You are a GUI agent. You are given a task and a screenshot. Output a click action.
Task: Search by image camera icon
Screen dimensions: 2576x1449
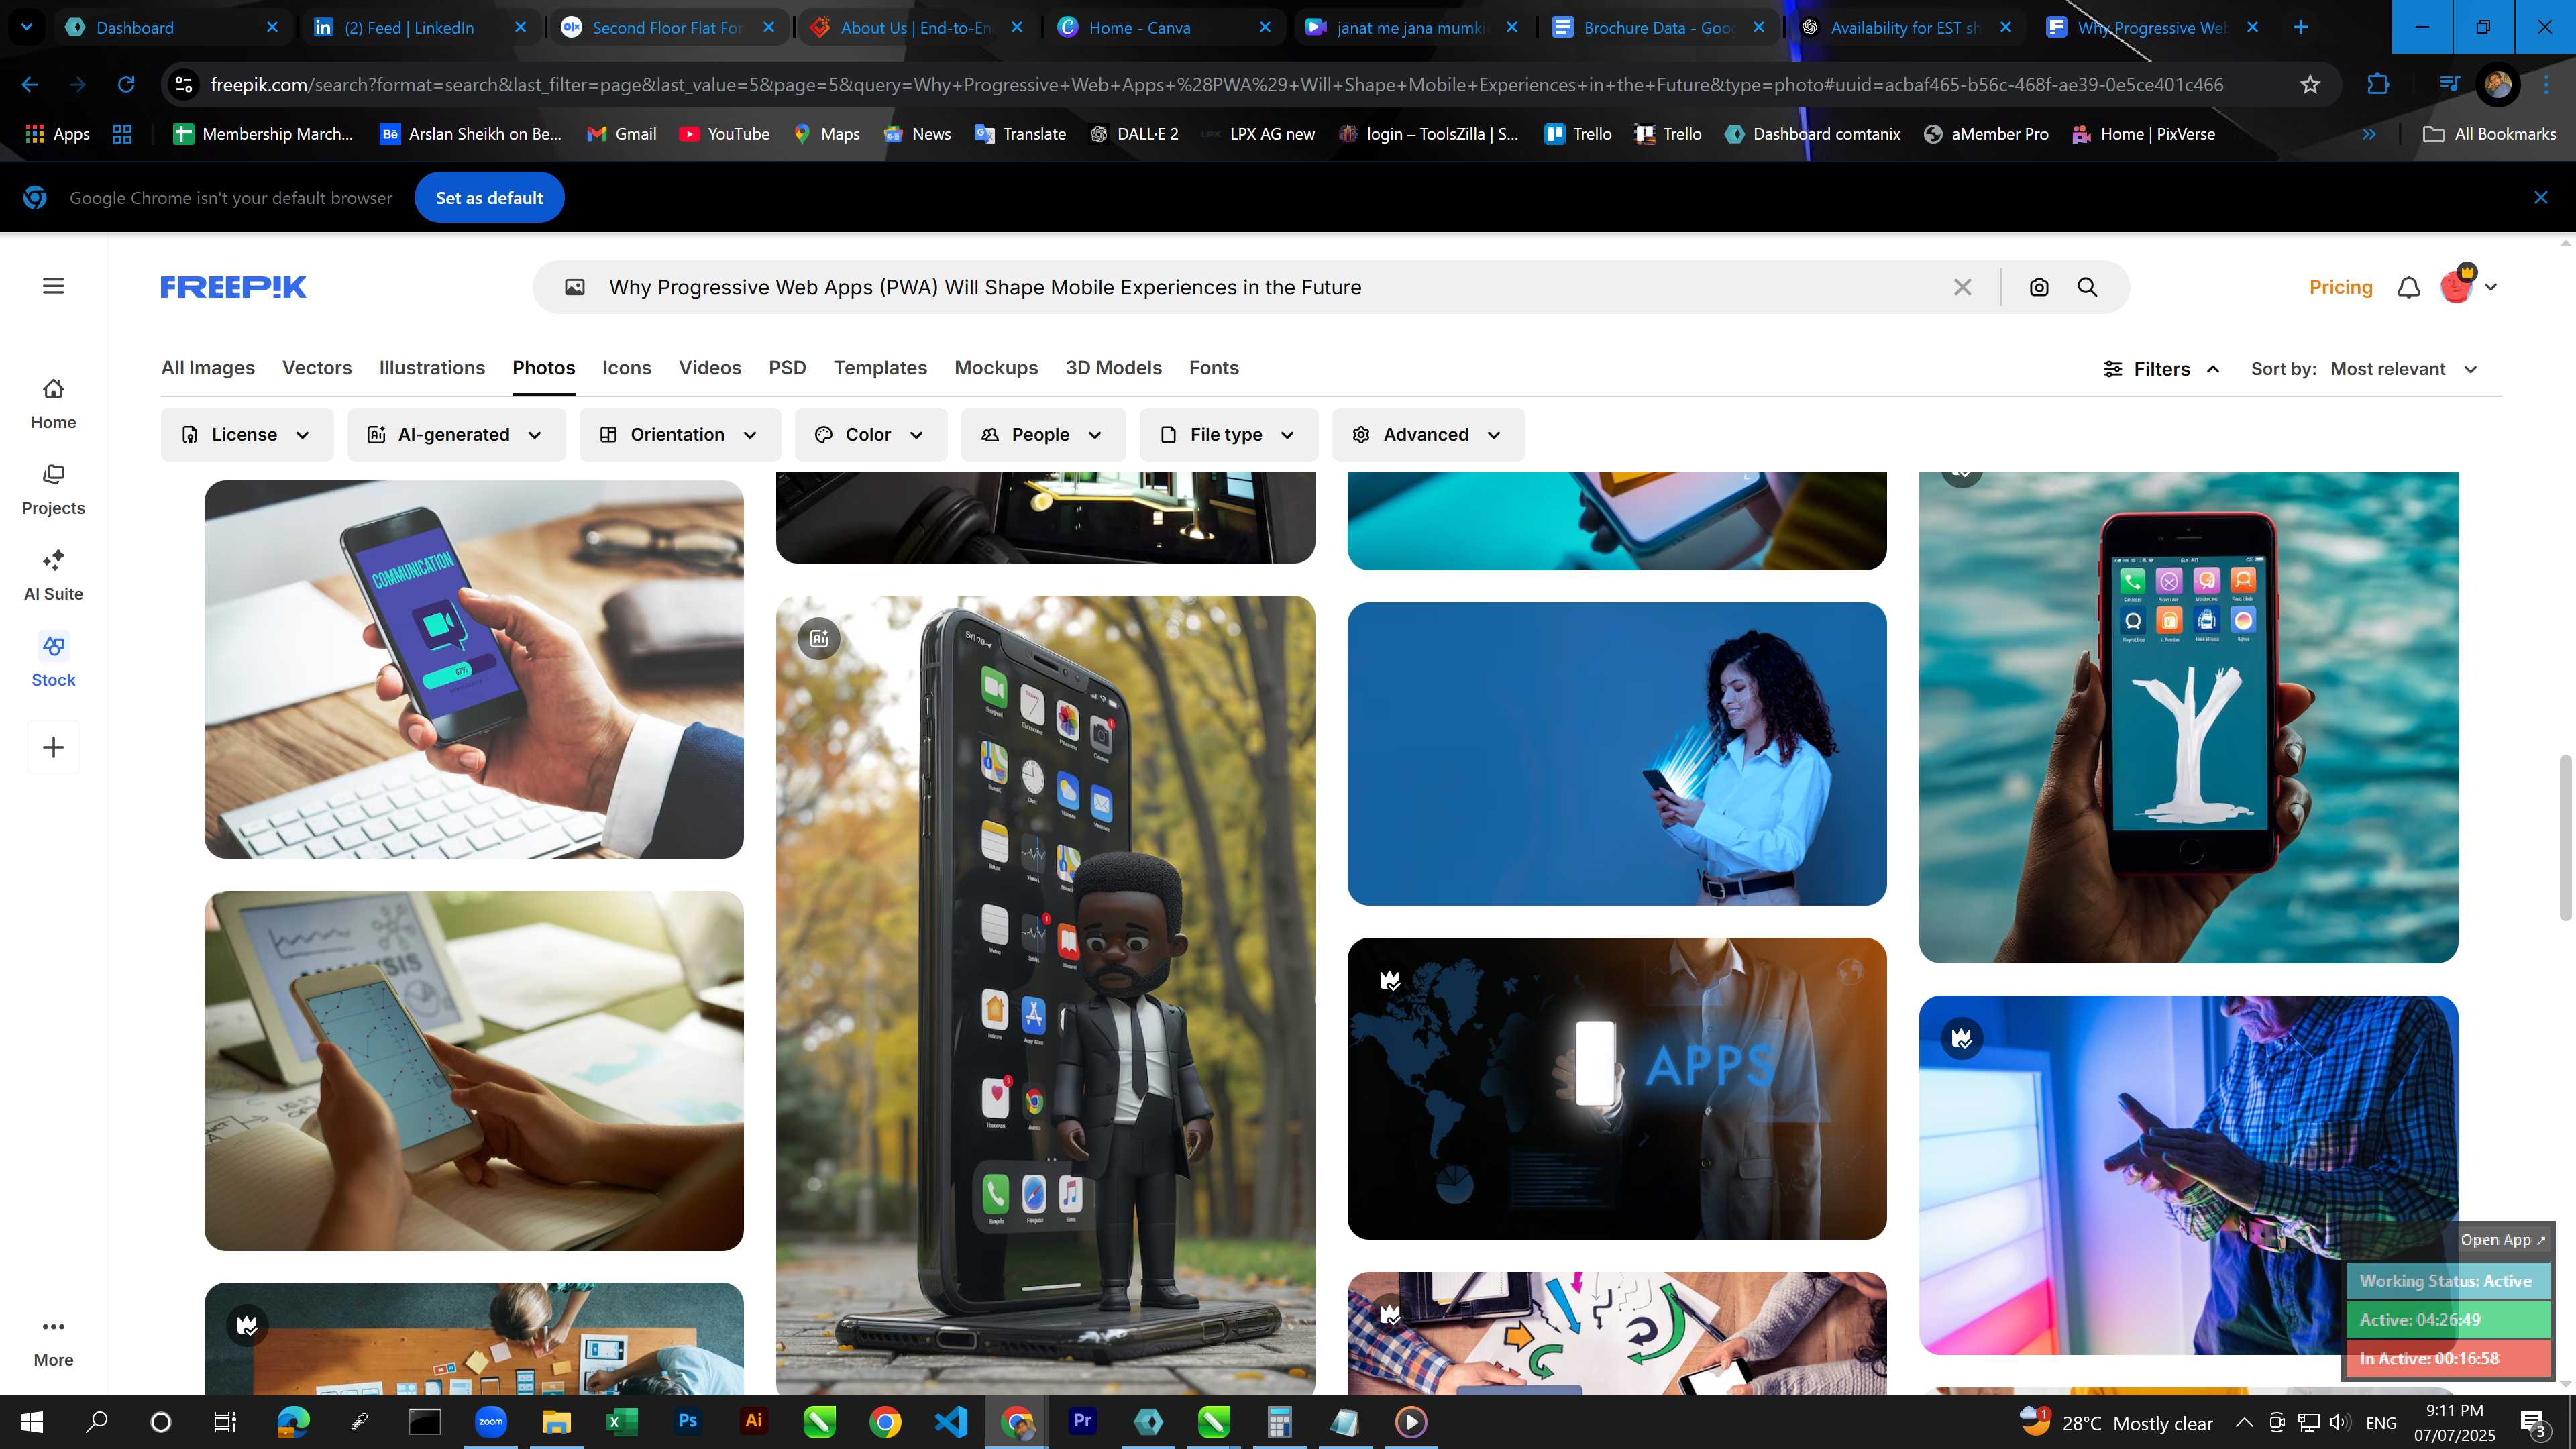click(2039, 287)
